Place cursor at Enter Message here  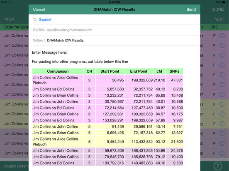(49, 52)
